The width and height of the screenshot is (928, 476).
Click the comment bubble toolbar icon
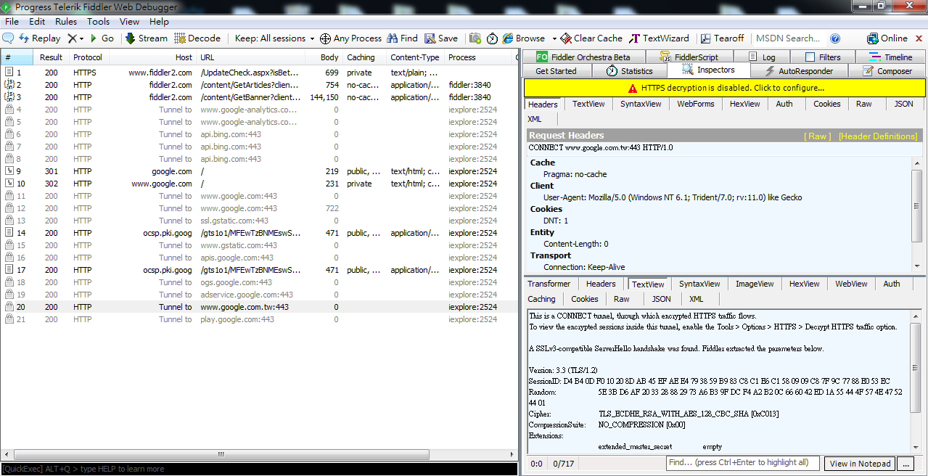(9, 38)
